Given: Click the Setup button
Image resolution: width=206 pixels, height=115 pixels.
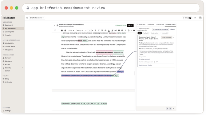Looking at the screenshot, I should pos(187,18).
